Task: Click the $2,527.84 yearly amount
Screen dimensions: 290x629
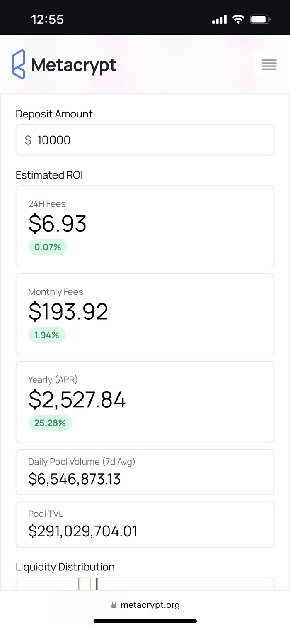Action: 77,400
